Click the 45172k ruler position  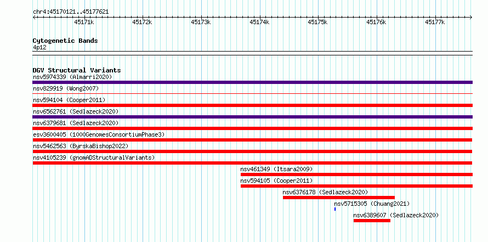coord(143,22)
